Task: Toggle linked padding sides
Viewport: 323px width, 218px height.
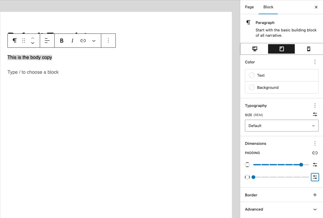Action: click(x=314, y=153)
